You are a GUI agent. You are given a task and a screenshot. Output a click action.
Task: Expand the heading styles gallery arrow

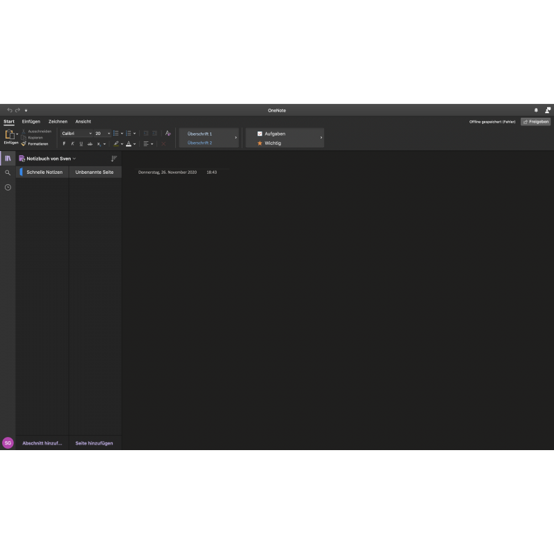pyautogui.click(x=235, y=138)
